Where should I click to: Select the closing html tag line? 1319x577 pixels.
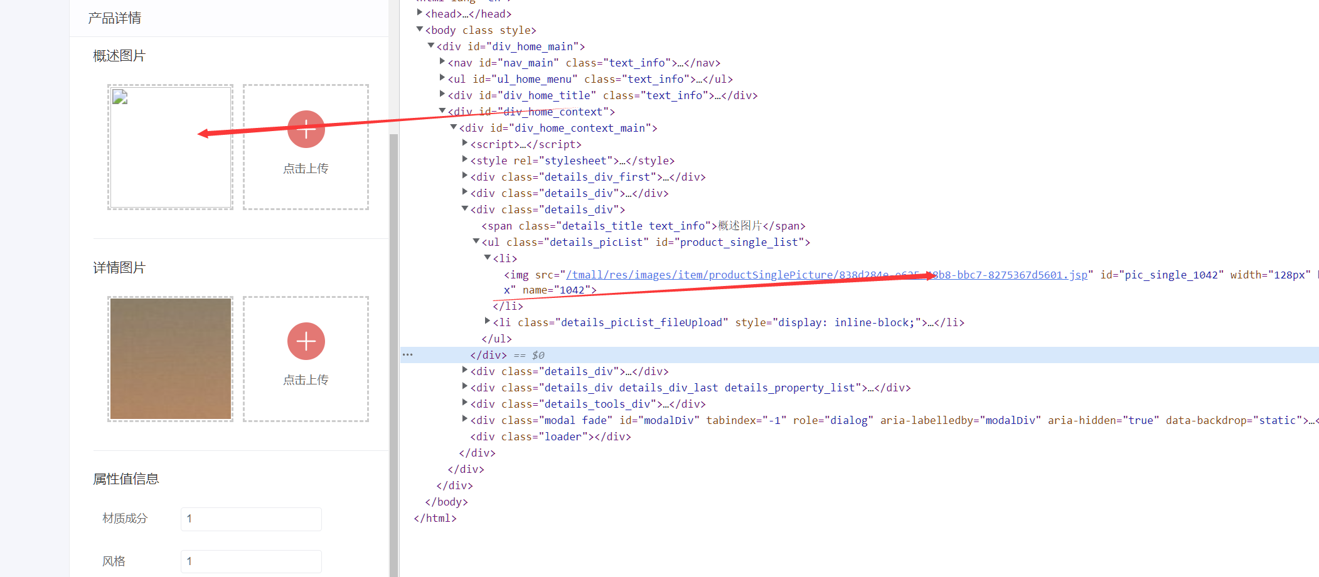(x=435, y=518)
